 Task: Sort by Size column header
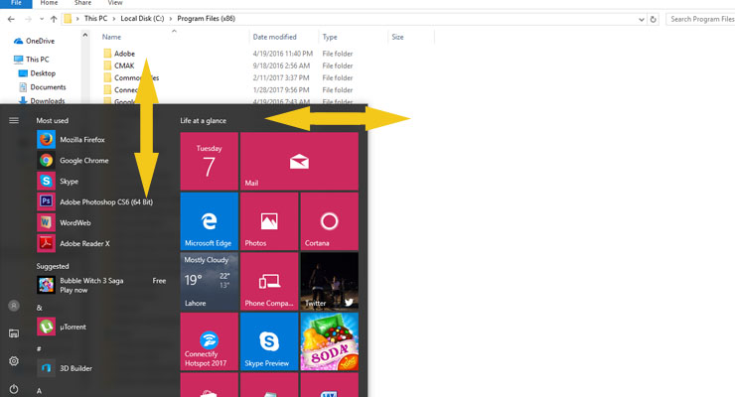(397, 37)
